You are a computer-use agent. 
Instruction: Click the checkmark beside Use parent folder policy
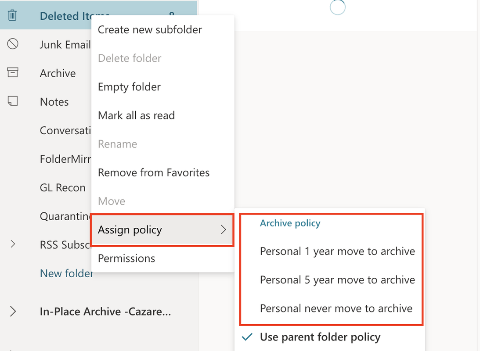click(248, 337)
